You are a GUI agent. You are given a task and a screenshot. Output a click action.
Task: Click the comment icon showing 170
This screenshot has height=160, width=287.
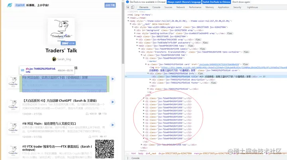tap(100, 114)
